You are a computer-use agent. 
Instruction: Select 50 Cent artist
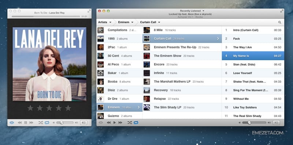click(119, 56)
